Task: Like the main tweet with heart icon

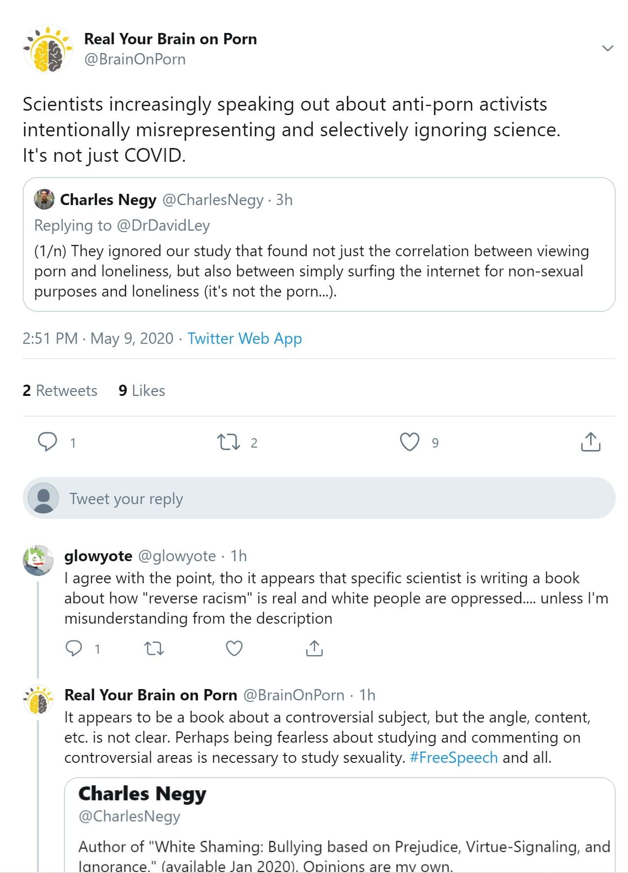Action: 409,442
